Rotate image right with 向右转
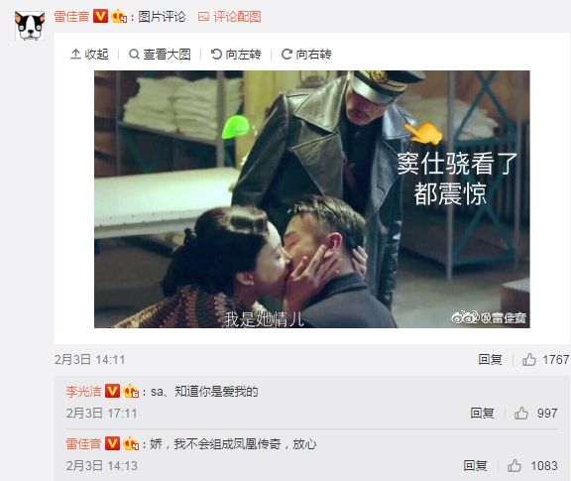Viewport: 571px width, 481px height. click(x=306, y=55)
